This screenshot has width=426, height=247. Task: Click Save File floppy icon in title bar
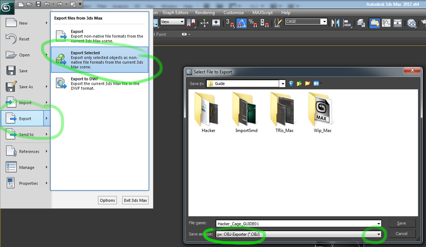coord(38,4)
